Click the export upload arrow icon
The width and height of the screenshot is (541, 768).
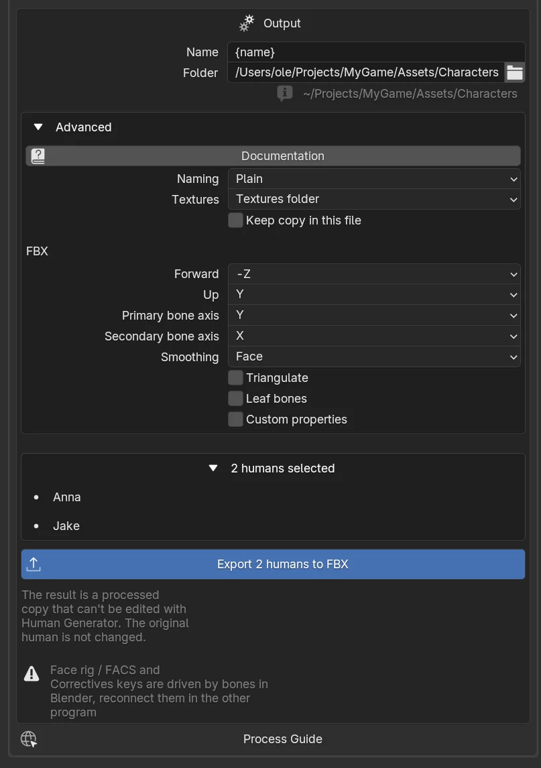[x=34, y=564]
